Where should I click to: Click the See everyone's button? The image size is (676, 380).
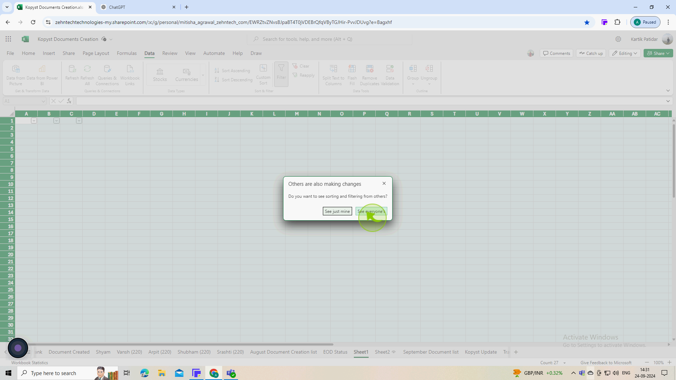(371, 211)
